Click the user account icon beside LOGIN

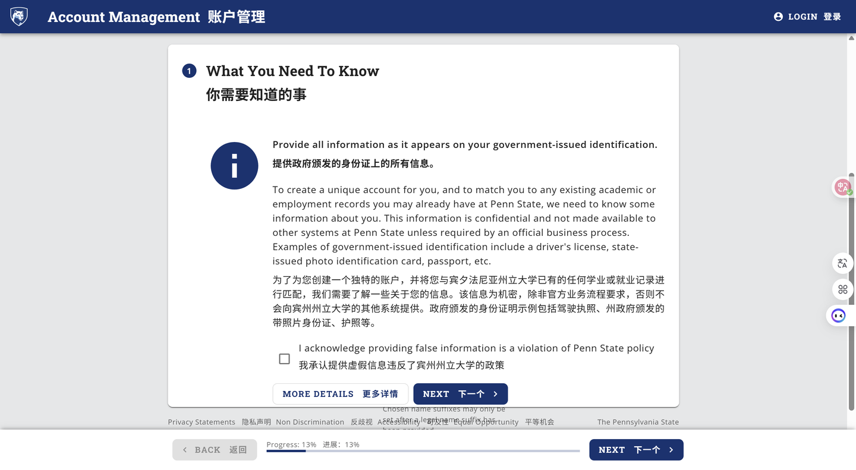pos(778,17)
